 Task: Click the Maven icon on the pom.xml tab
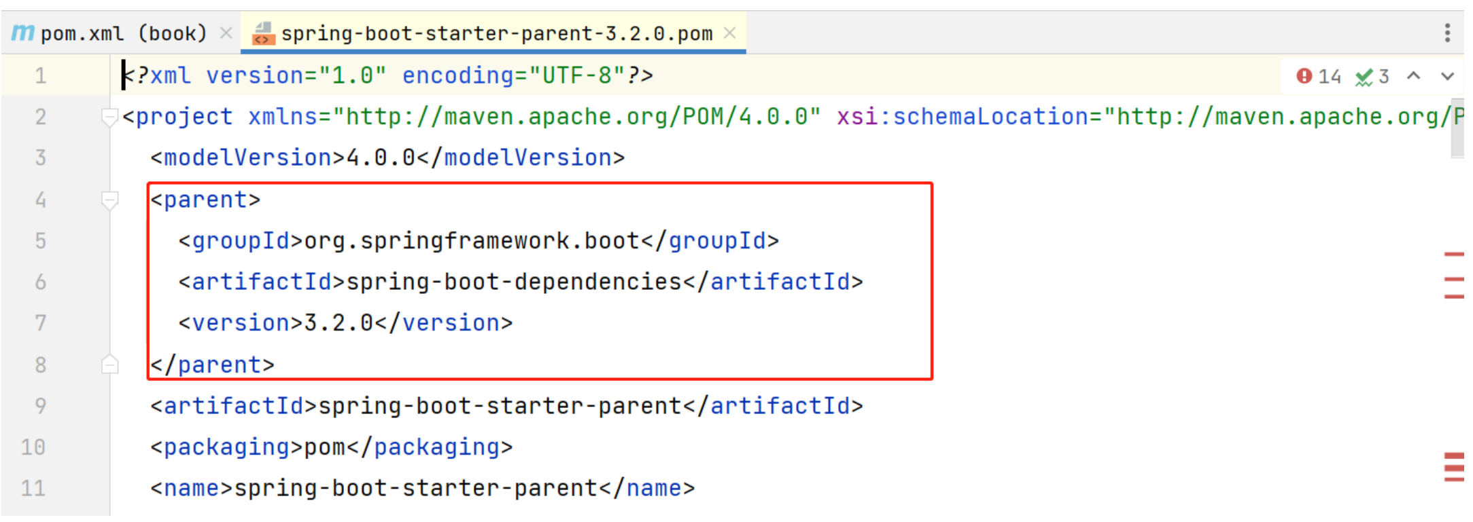coord(22,32)
